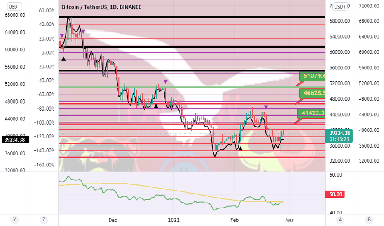384x226 pixels.
Task: Click 32000.00 in the price column above B
Action: pyautogui.click(x=369, y=161)
